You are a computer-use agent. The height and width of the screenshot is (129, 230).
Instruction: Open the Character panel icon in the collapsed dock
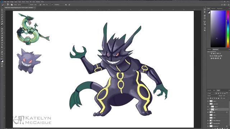[205, 28]
